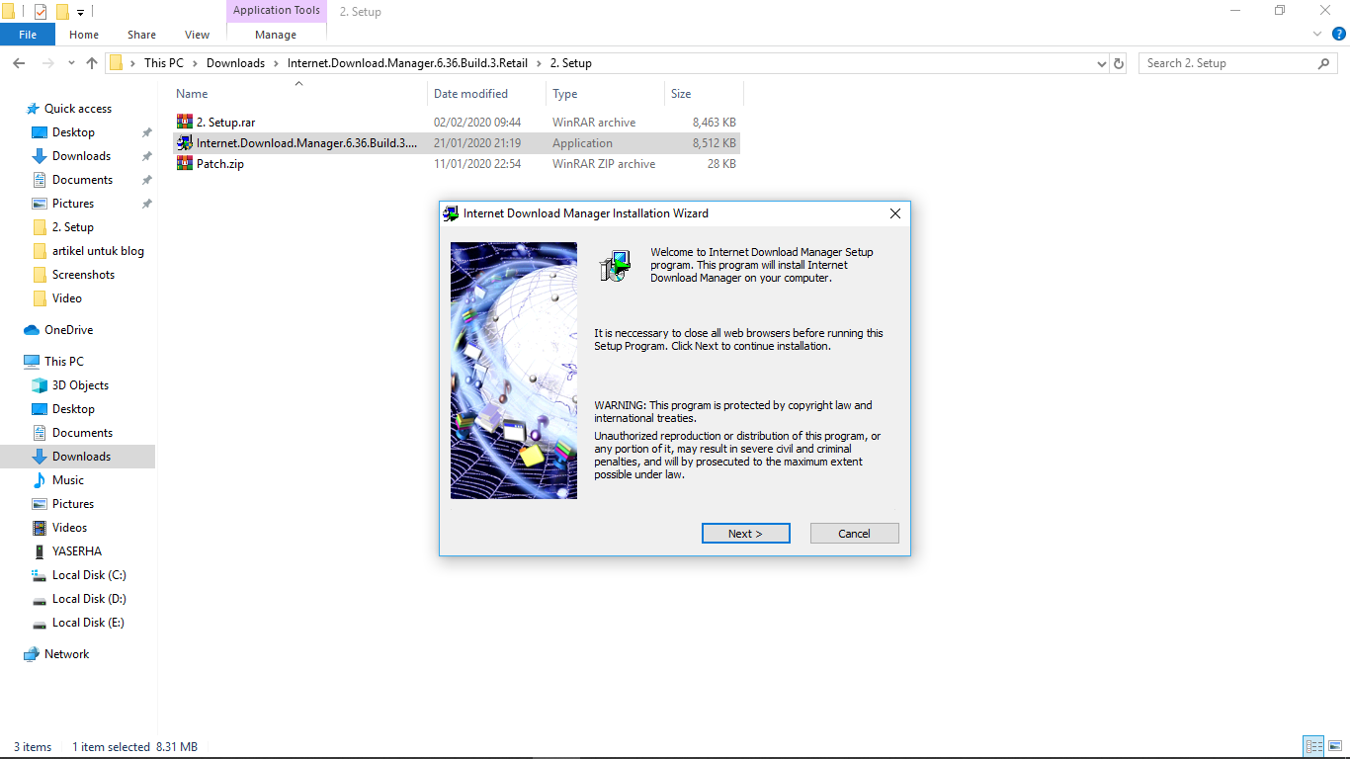The width and height of the screenshot is (1350, 759).
Task: Open the YASERHA device
Action: coord(77,551)
